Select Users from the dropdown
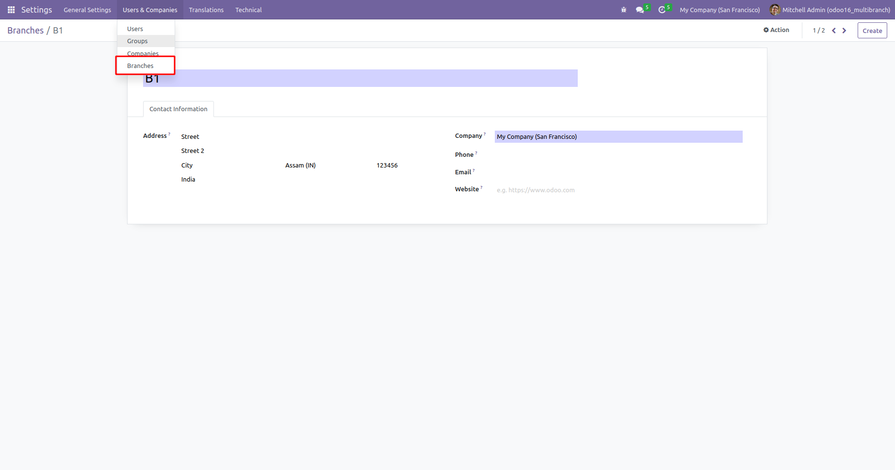895x470 pixels. pyautogui.click(x=146, y=29)
